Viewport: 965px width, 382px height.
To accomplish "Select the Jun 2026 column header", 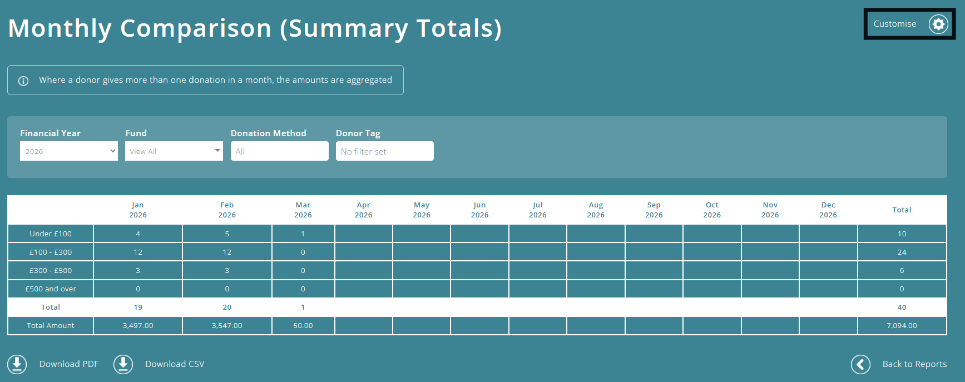I will click(x=480, y=210).
